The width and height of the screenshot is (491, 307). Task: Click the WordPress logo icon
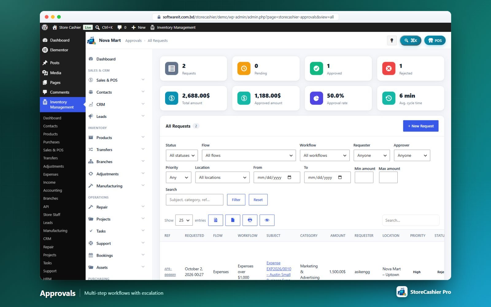pos(45,27)
